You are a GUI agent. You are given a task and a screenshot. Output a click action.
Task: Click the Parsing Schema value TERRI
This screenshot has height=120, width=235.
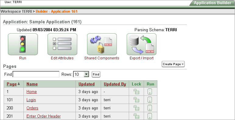pyautogui.click(x=171, y=30)
